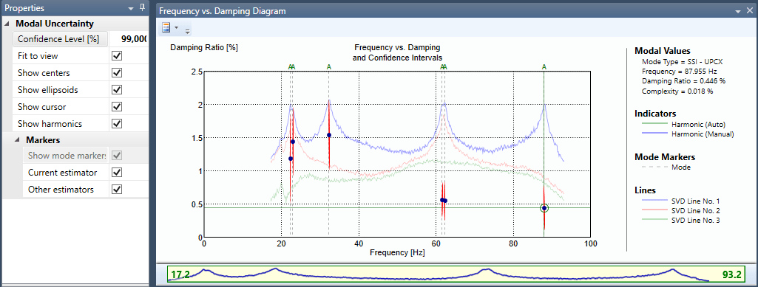Toggle the Show centers checkbox

point(117,73)
